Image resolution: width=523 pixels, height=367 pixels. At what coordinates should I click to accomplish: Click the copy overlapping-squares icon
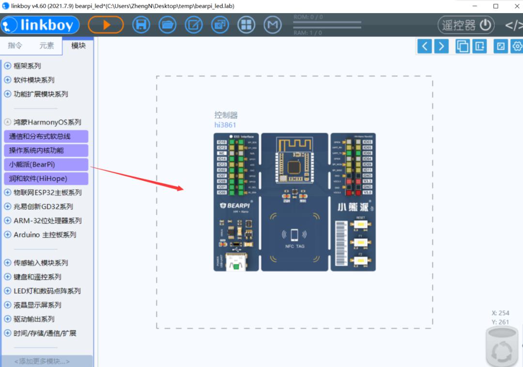coord(462,46)
